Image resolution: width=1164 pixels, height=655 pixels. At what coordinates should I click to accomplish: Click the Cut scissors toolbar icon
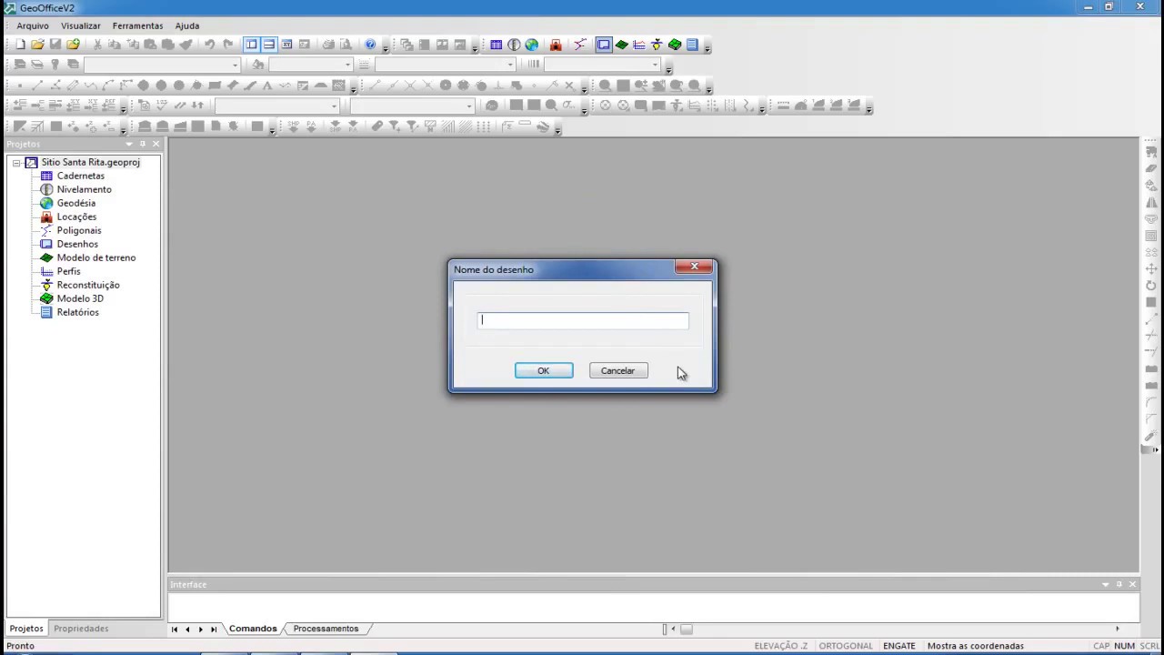[97, 45]
